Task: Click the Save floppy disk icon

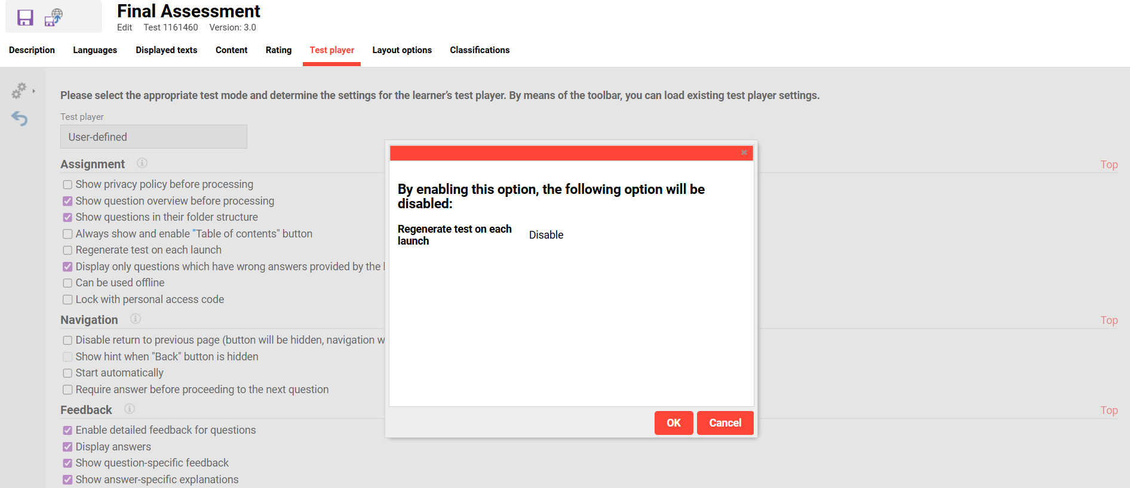Action: click(x=25, y=17)
